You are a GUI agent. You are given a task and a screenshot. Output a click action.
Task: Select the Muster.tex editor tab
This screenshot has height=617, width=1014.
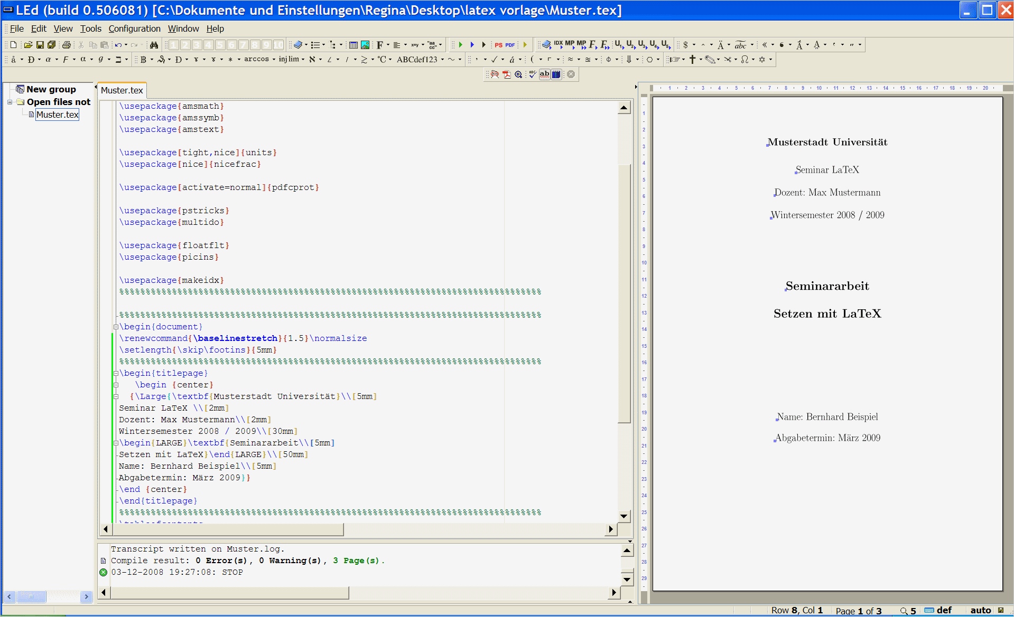(x=122, y=90)
